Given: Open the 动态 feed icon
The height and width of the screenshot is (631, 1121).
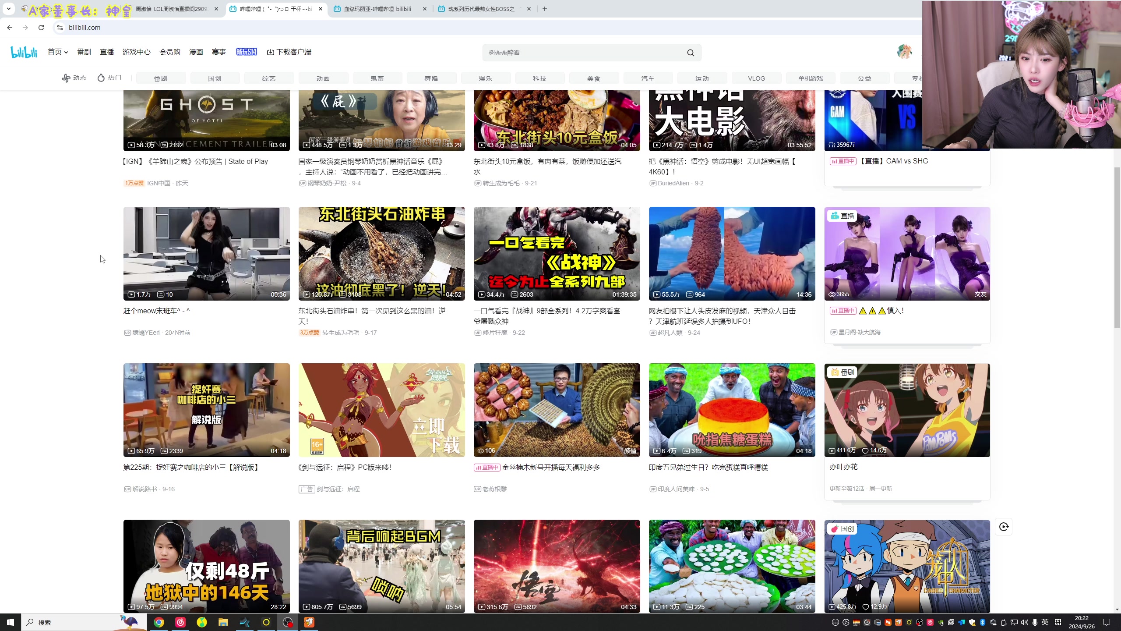Looking at the screenshot, I should pos(66,78).
